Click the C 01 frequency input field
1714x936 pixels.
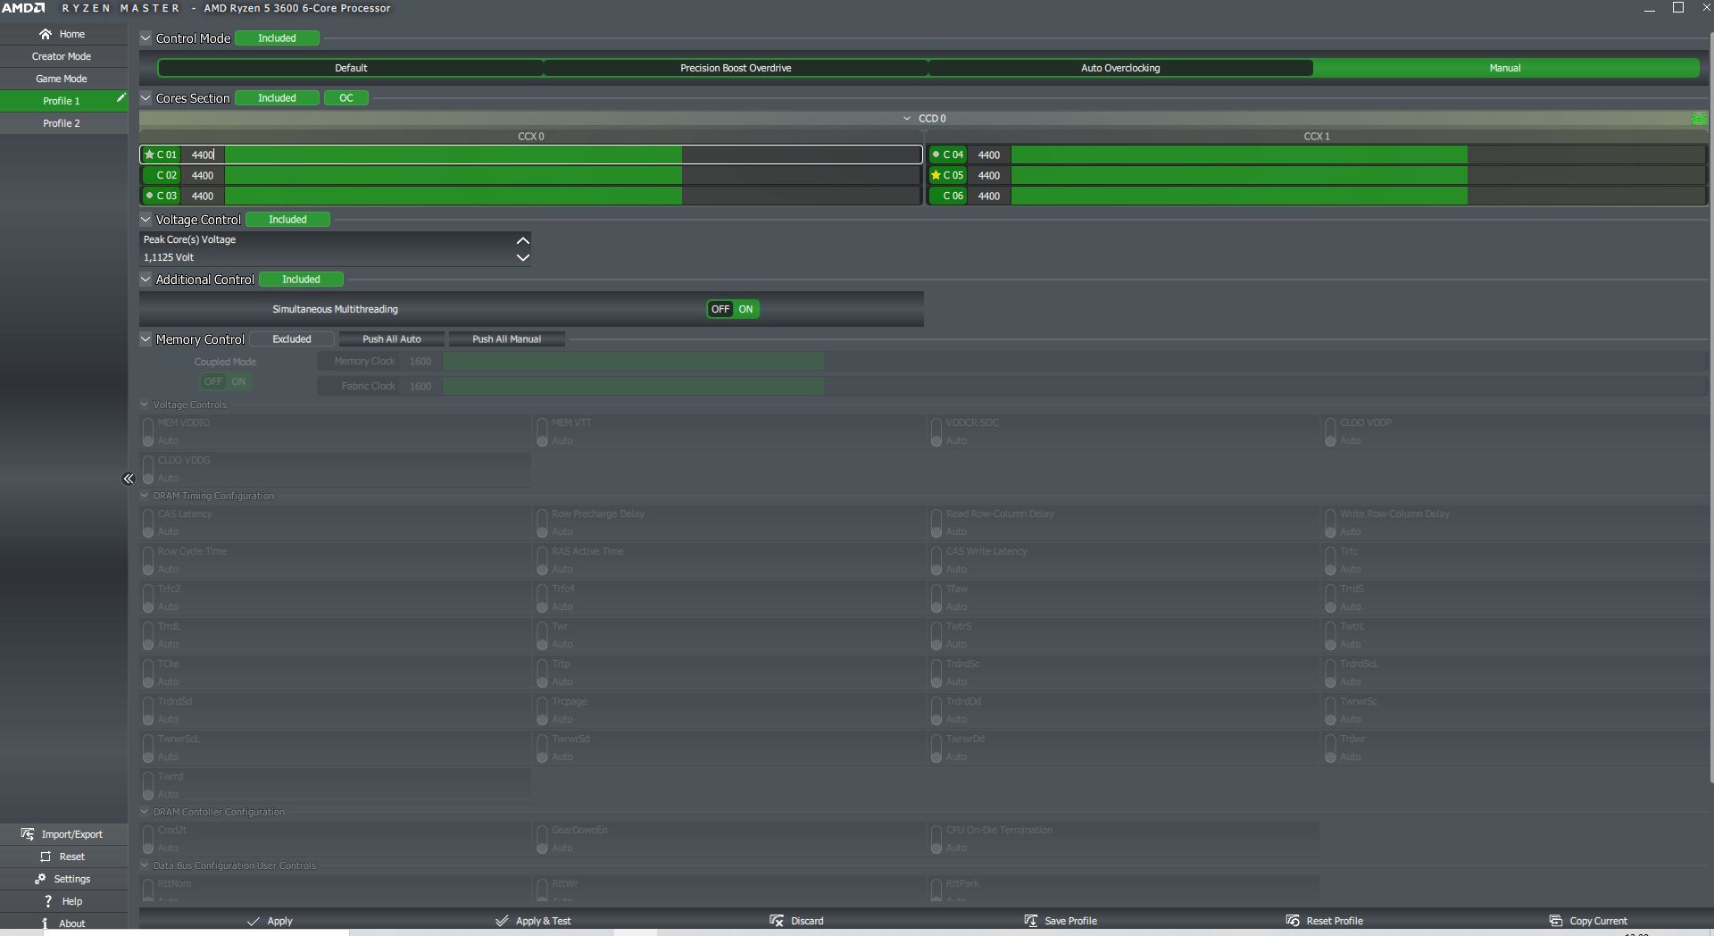click(204, 155)
